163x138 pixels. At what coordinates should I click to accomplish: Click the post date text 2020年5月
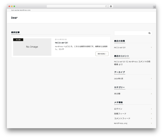coord(62,39)
